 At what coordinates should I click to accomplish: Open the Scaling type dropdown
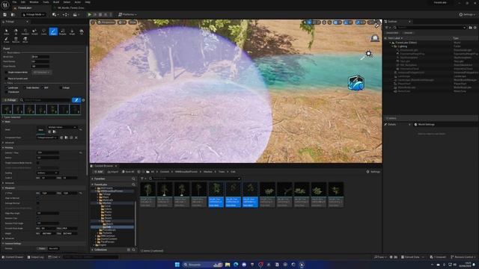click(x=47, y=173)
